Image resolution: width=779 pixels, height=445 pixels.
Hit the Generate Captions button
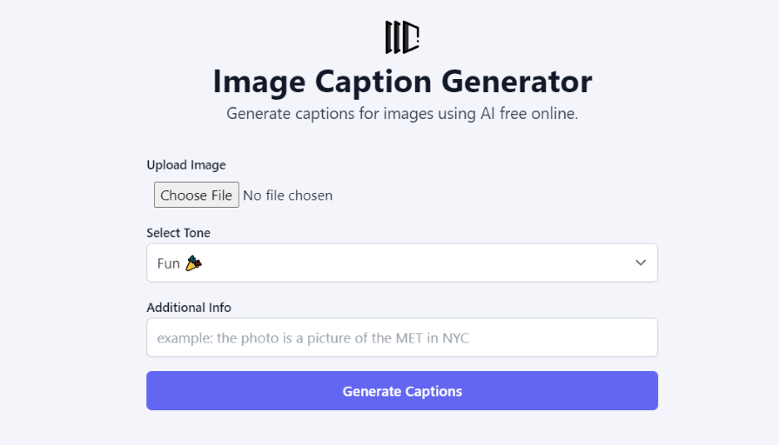click(x=401, y=391)
